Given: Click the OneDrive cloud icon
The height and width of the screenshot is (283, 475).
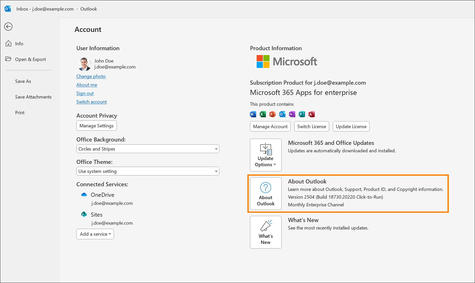Looking at the screenshot, I should [x=84, y=195].
